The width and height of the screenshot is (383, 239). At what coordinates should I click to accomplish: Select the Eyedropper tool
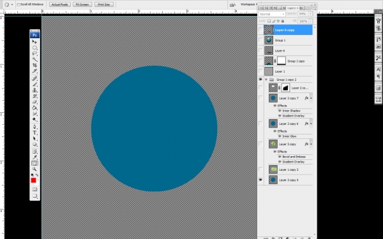pos(34,157)
